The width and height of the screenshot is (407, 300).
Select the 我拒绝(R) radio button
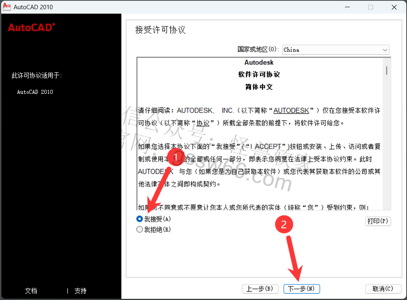(140, 230)
